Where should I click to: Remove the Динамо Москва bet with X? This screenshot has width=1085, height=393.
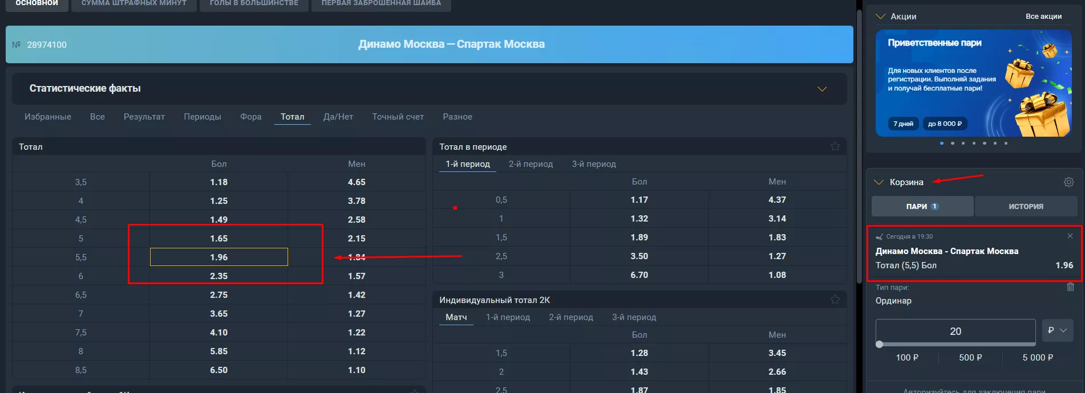1070,236
